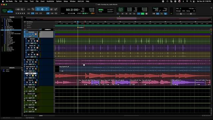Mute the Drum Verb aux track
This screenshot has width=213, height=120.
click(36, 89)
